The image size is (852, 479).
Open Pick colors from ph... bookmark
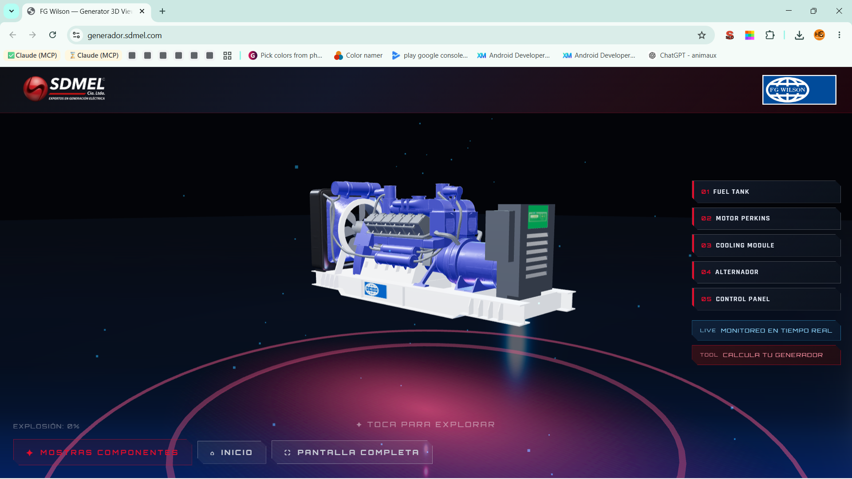(285, 55)
